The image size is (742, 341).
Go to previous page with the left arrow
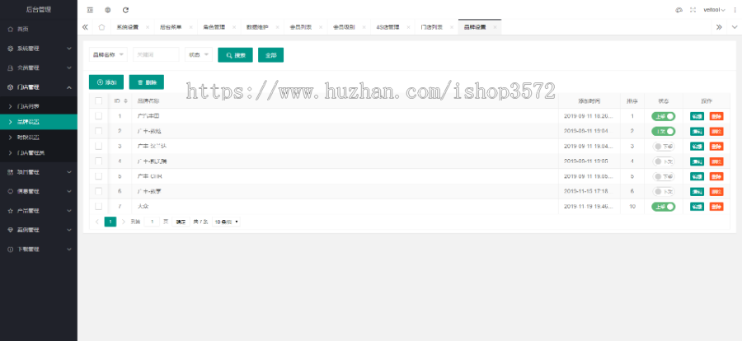coord(97,222)
